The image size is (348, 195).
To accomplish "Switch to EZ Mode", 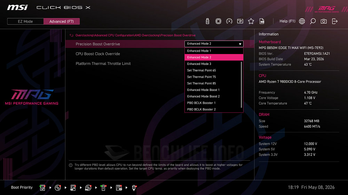I will click(25, 22).
